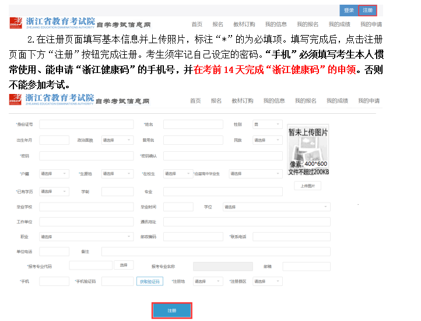
Task: Open the 政治面貌 dropdown
Action: (117, 140)
